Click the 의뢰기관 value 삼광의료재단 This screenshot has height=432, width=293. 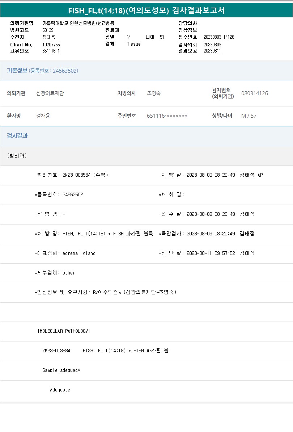coord(50,93)
